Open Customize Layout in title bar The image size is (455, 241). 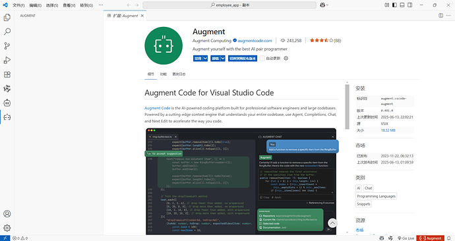pyautogui.click(x=387, y=5)
